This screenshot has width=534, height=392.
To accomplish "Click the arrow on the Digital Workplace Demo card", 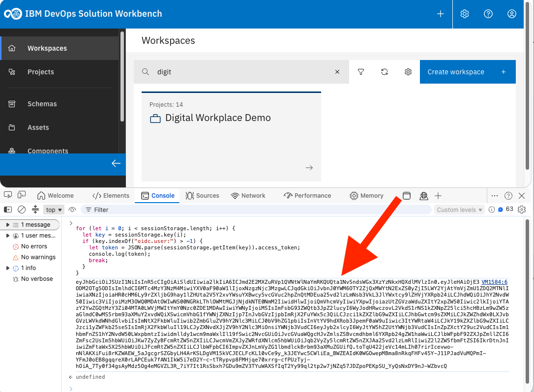I will pos(309,168).
